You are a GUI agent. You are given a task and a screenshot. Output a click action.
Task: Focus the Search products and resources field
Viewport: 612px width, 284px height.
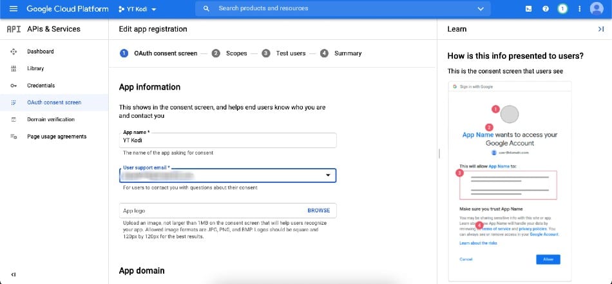tap(343, 8)
